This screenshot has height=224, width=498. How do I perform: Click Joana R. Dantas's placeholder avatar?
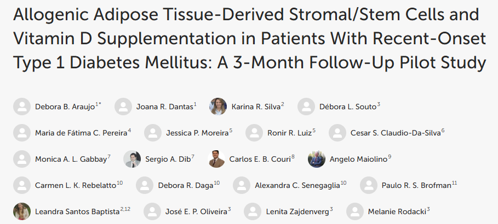123,106
